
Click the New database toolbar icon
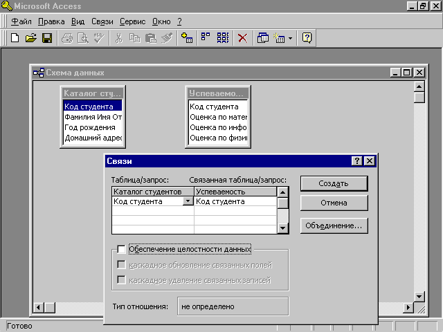(x=15, y=37)
